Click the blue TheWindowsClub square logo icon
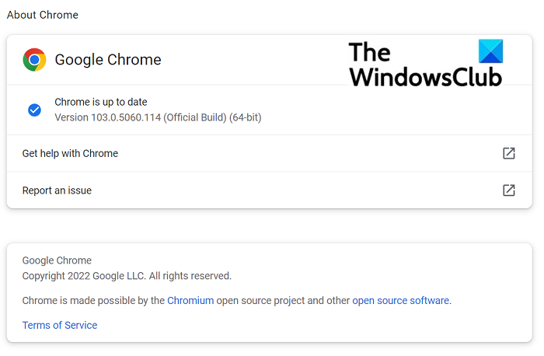Image resolution: width=544 pixels, height=356 pixels. tap(491, 51)
